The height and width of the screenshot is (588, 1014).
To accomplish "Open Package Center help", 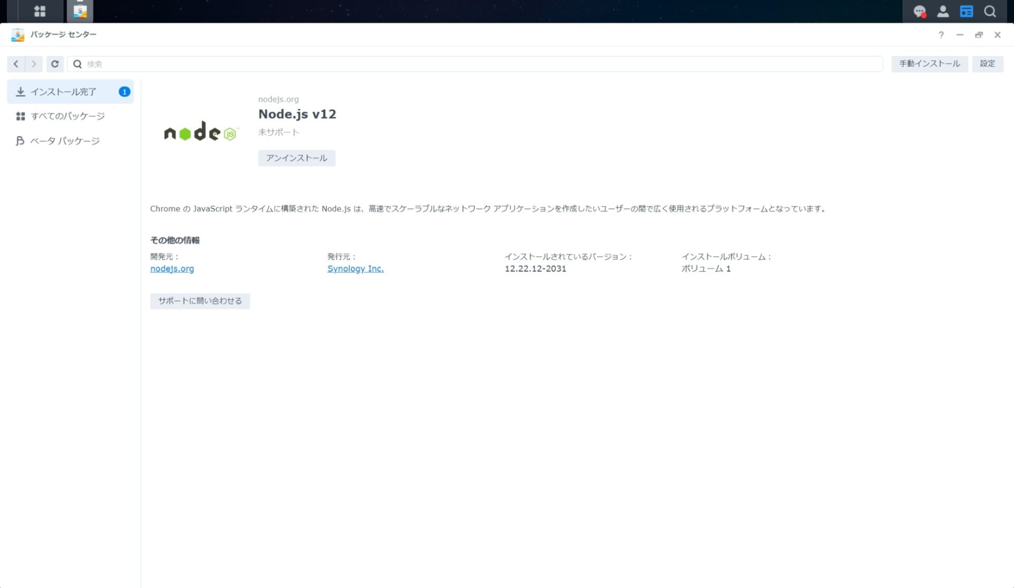I will point(941,35).
